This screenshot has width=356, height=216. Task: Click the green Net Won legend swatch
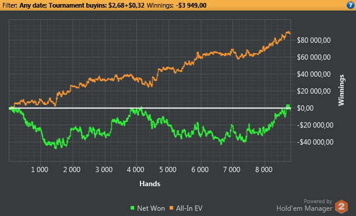pyautogui.click(x=132, y=208)
